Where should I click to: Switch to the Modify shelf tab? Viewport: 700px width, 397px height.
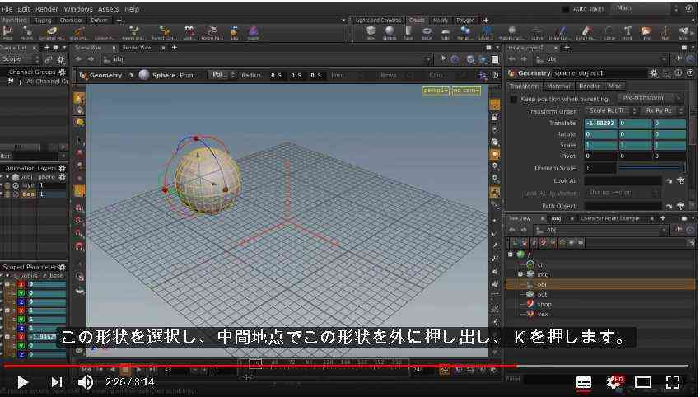[441, 21]
